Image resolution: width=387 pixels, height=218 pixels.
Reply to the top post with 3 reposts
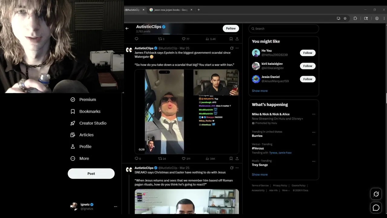(x=136, y=39)
